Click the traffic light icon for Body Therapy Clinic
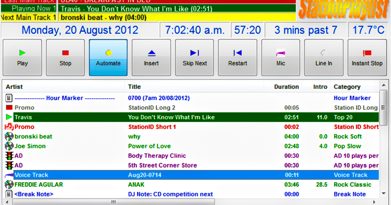 9,156
